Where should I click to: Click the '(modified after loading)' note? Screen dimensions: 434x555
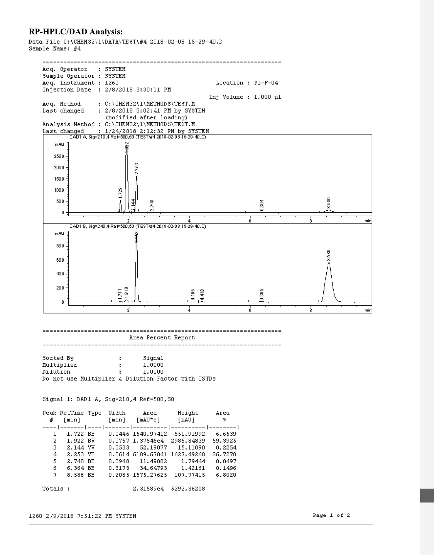pos(146,118)
